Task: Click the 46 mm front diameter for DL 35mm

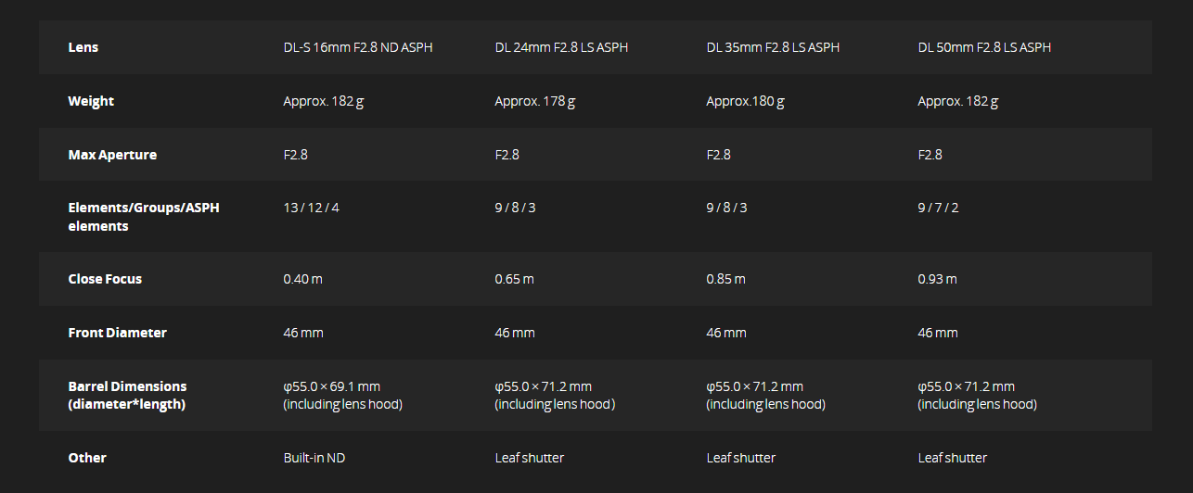Action: point(726,333)
